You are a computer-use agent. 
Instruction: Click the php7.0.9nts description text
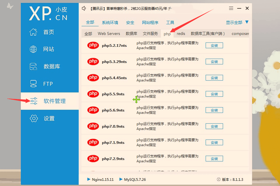[167, 126]
